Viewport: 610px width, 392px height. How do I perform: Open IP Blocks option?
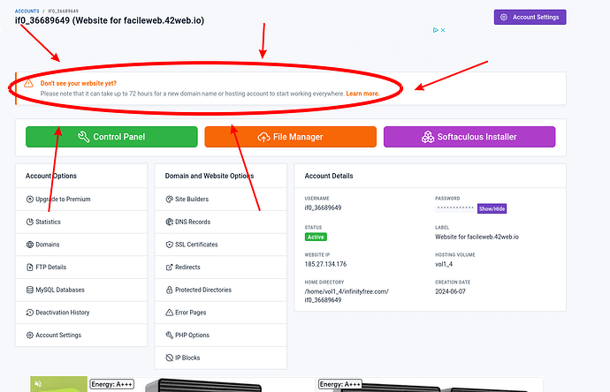click(221, 358)
